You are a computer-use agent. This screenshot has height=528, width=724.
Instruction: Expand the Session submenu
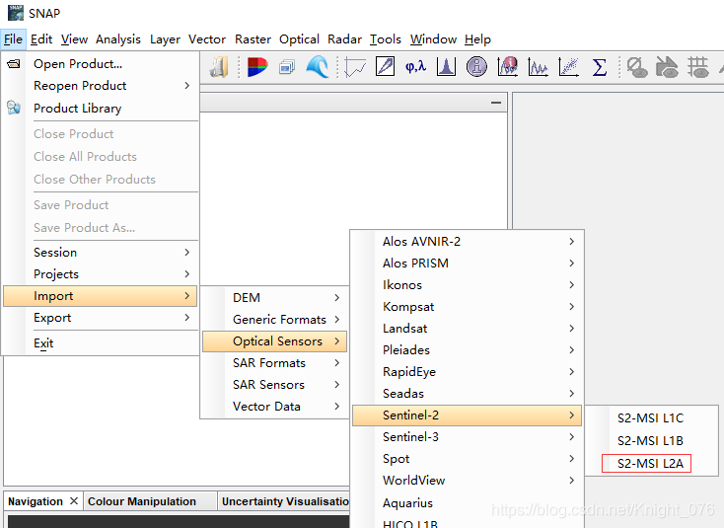[x=101, y=253]
